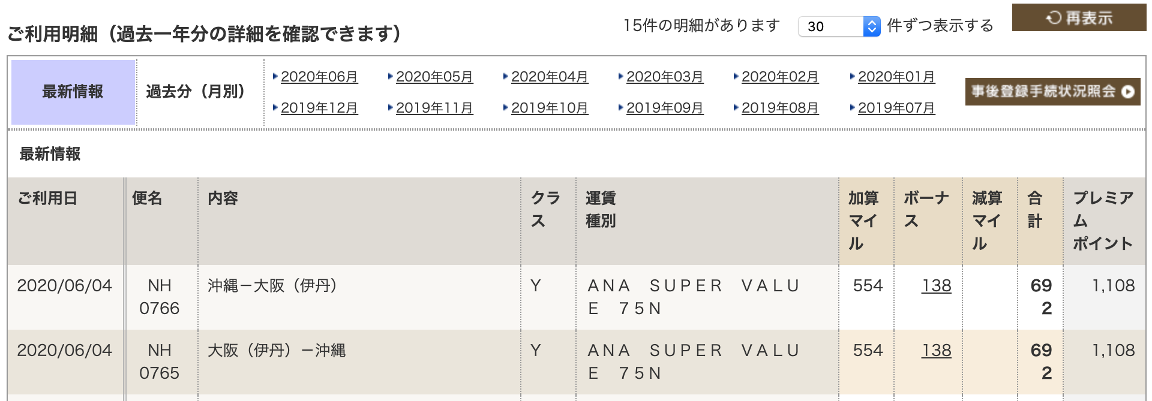The height and width of the screenshot is (401, 1152).
Task: Click bonus 138 link for flight NH0765
Action: pyautogui.click(x=937, y=350)
